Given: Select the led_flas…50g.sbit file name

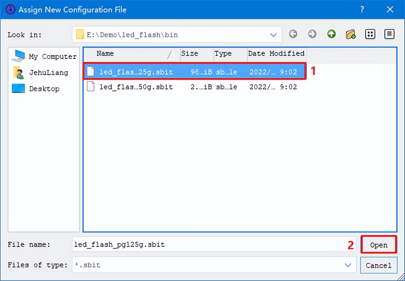Looking at the screenshot, I should coord(136,87).
